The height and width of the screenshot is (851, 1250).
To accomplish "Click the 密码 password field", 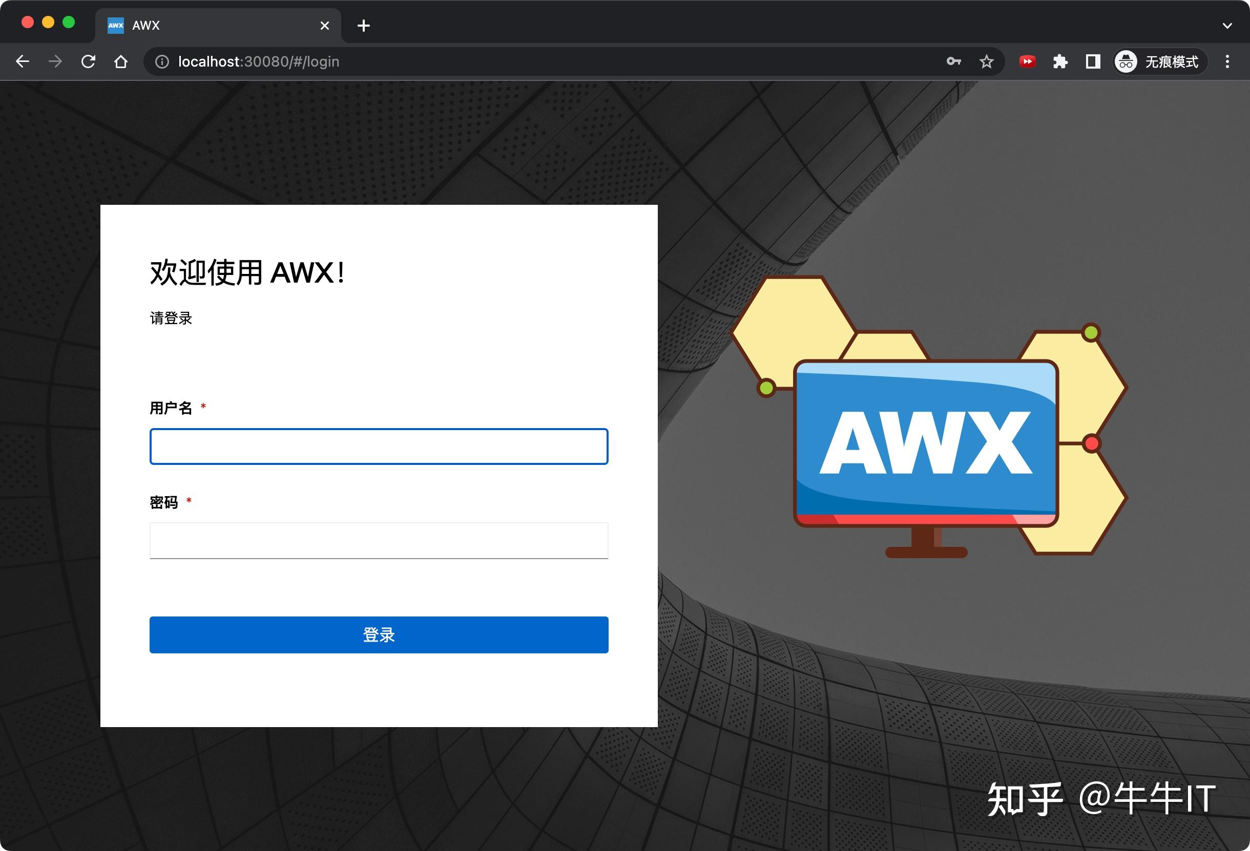I will tap(378, 540).
